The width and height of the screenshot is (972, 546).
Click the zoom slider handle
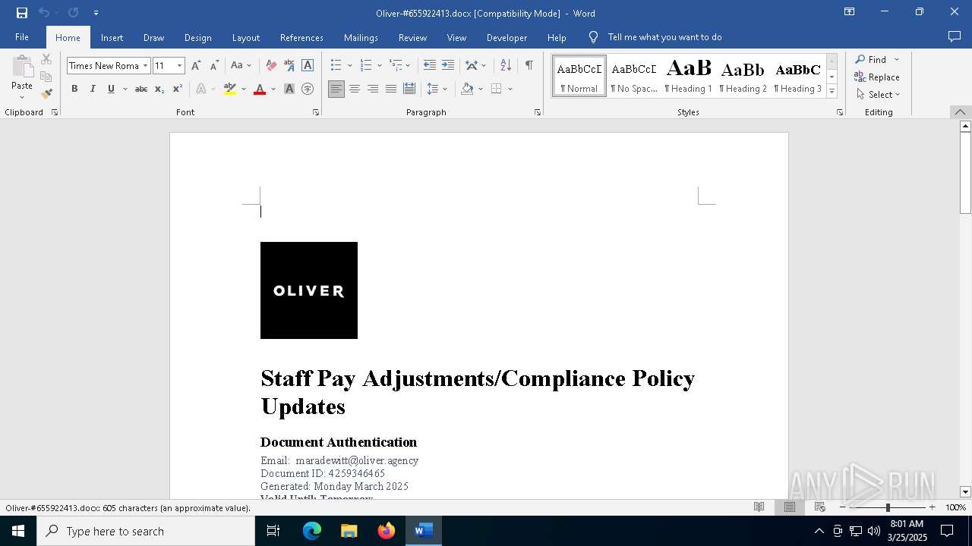[888, 507]
